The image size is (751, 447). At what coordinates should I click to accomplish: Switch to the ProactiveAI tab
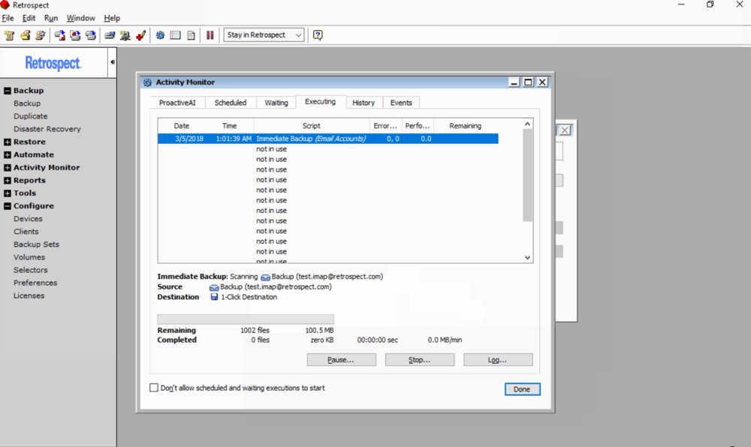pyautogui.click(x=177, y=103)
